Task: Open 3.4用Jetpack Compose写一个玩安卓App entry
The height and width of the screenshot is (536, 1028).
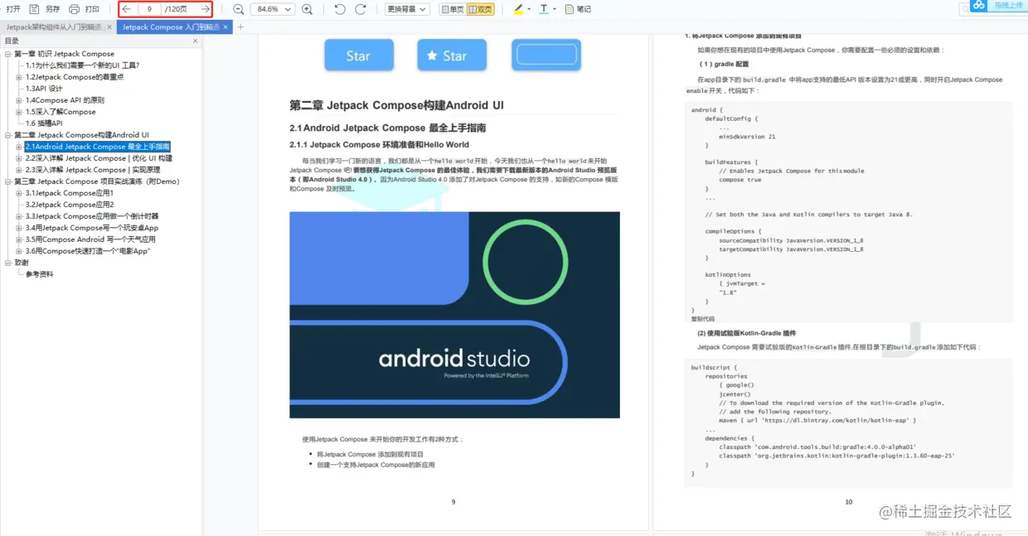Action: point(92,228)
